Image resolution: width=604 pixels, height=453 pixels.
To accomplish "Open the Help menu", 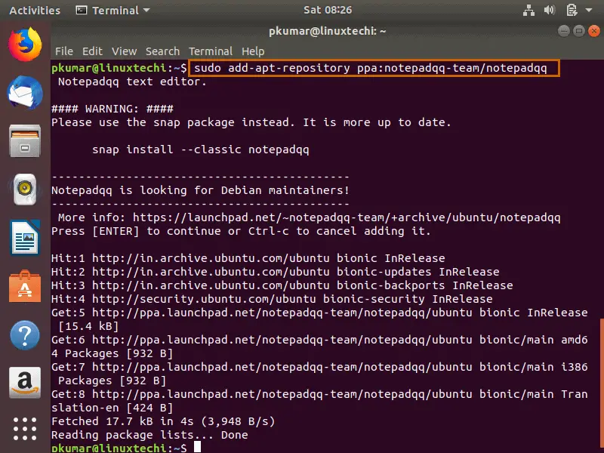I will pyautogui.click(x=253, y=51).
